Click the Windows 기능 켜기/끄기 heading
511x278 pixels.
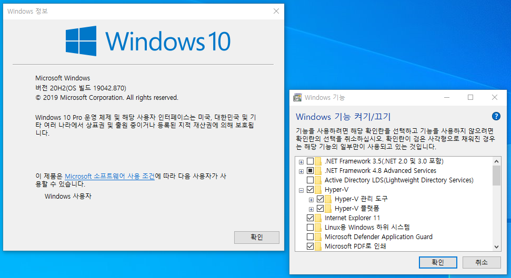tap(343, 117)
